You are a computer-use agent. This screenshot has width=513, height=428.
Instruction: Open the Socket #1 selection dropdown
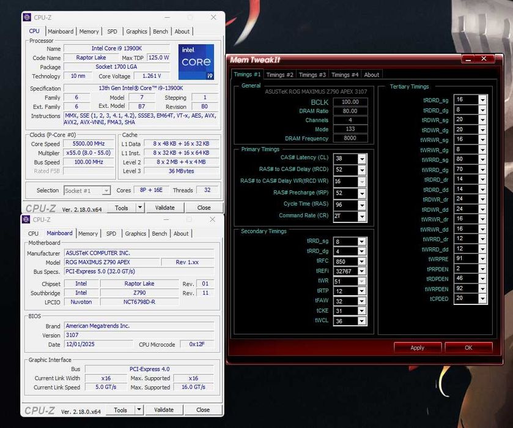click(106, 190)
